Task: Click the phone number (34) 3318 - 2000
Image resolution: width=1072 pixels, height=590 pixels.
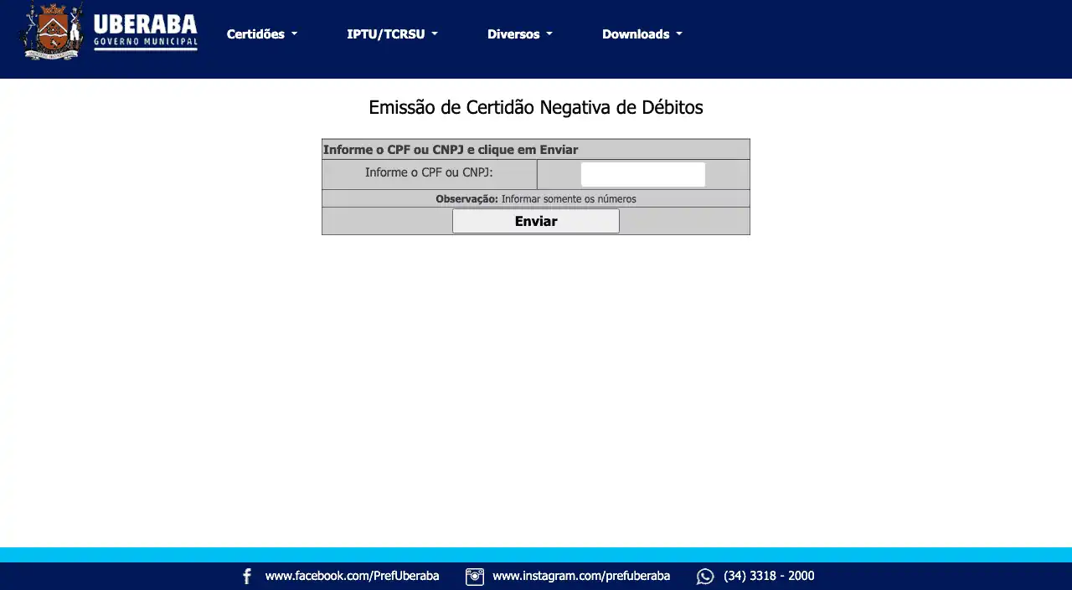Action: point(769,576)
